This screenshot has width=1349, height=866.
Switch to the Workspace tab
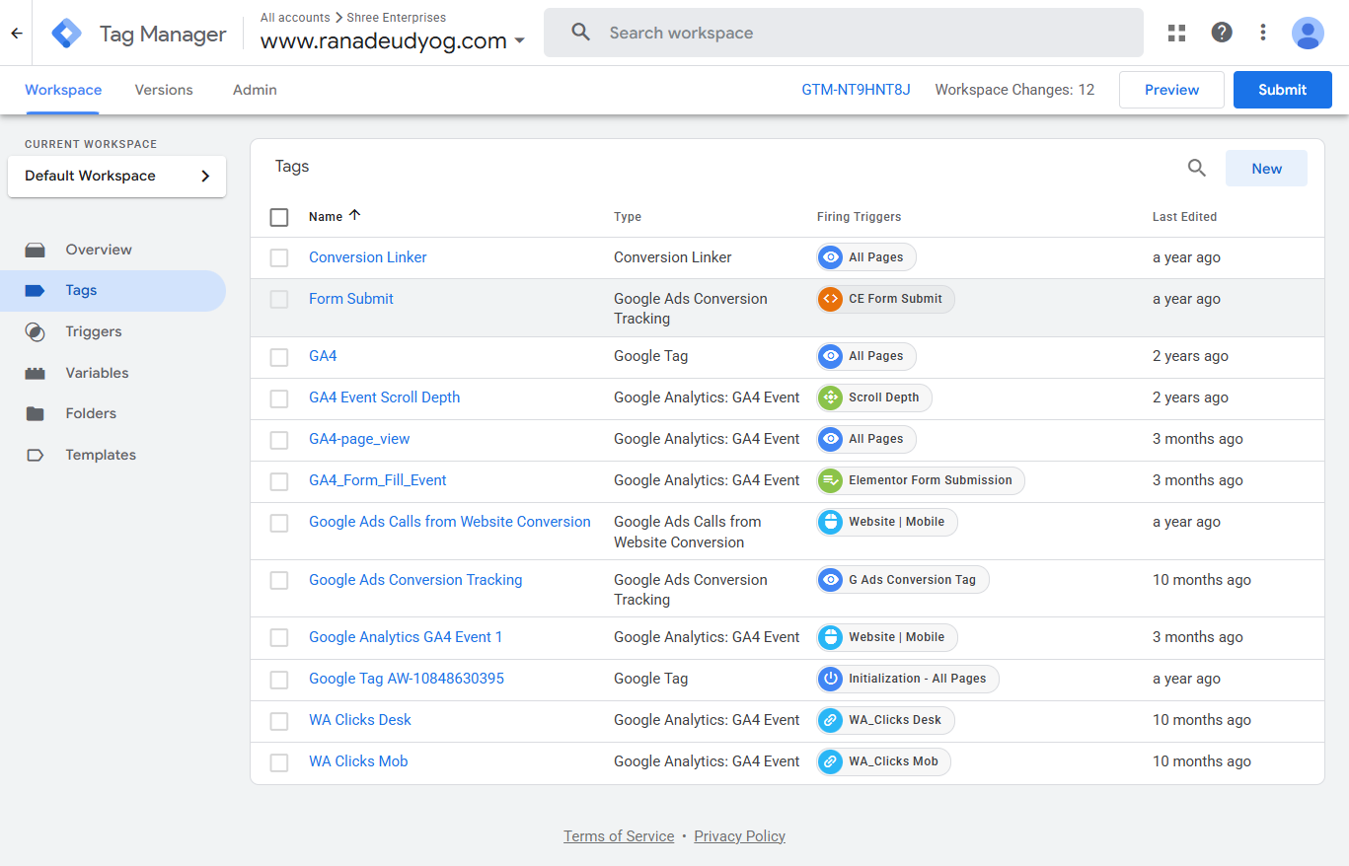(63, 90)
